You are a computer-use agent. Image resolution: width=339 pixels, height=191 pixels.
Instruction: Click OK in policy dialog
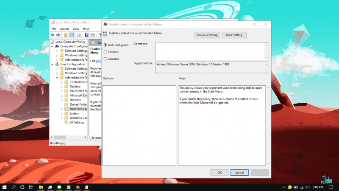[x=220, y=172]
